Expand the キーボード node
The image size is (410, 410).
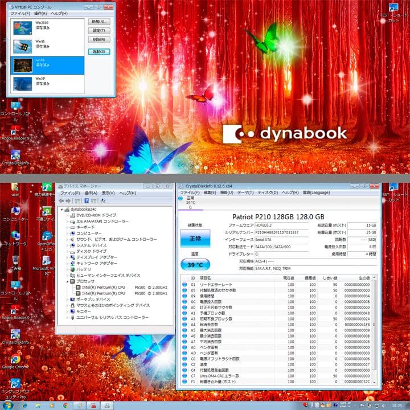(67, 227)
